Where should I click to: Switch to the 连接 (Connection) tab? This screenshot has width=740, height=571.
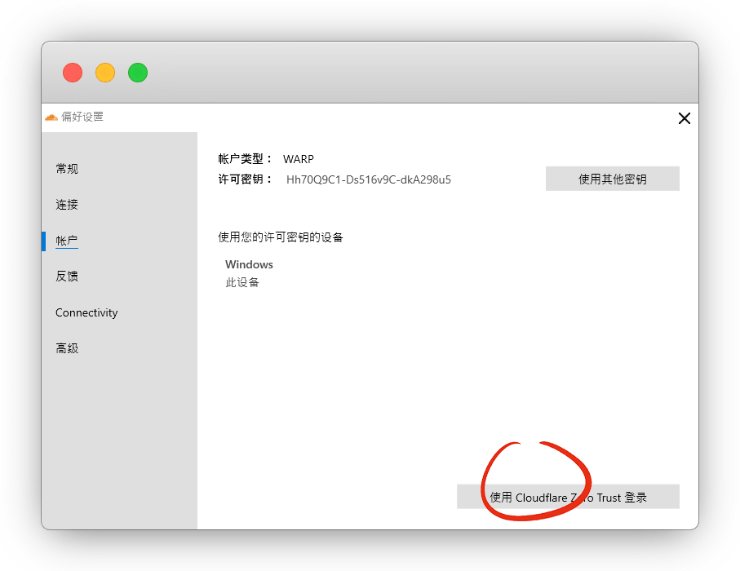(x=67, y=204)
